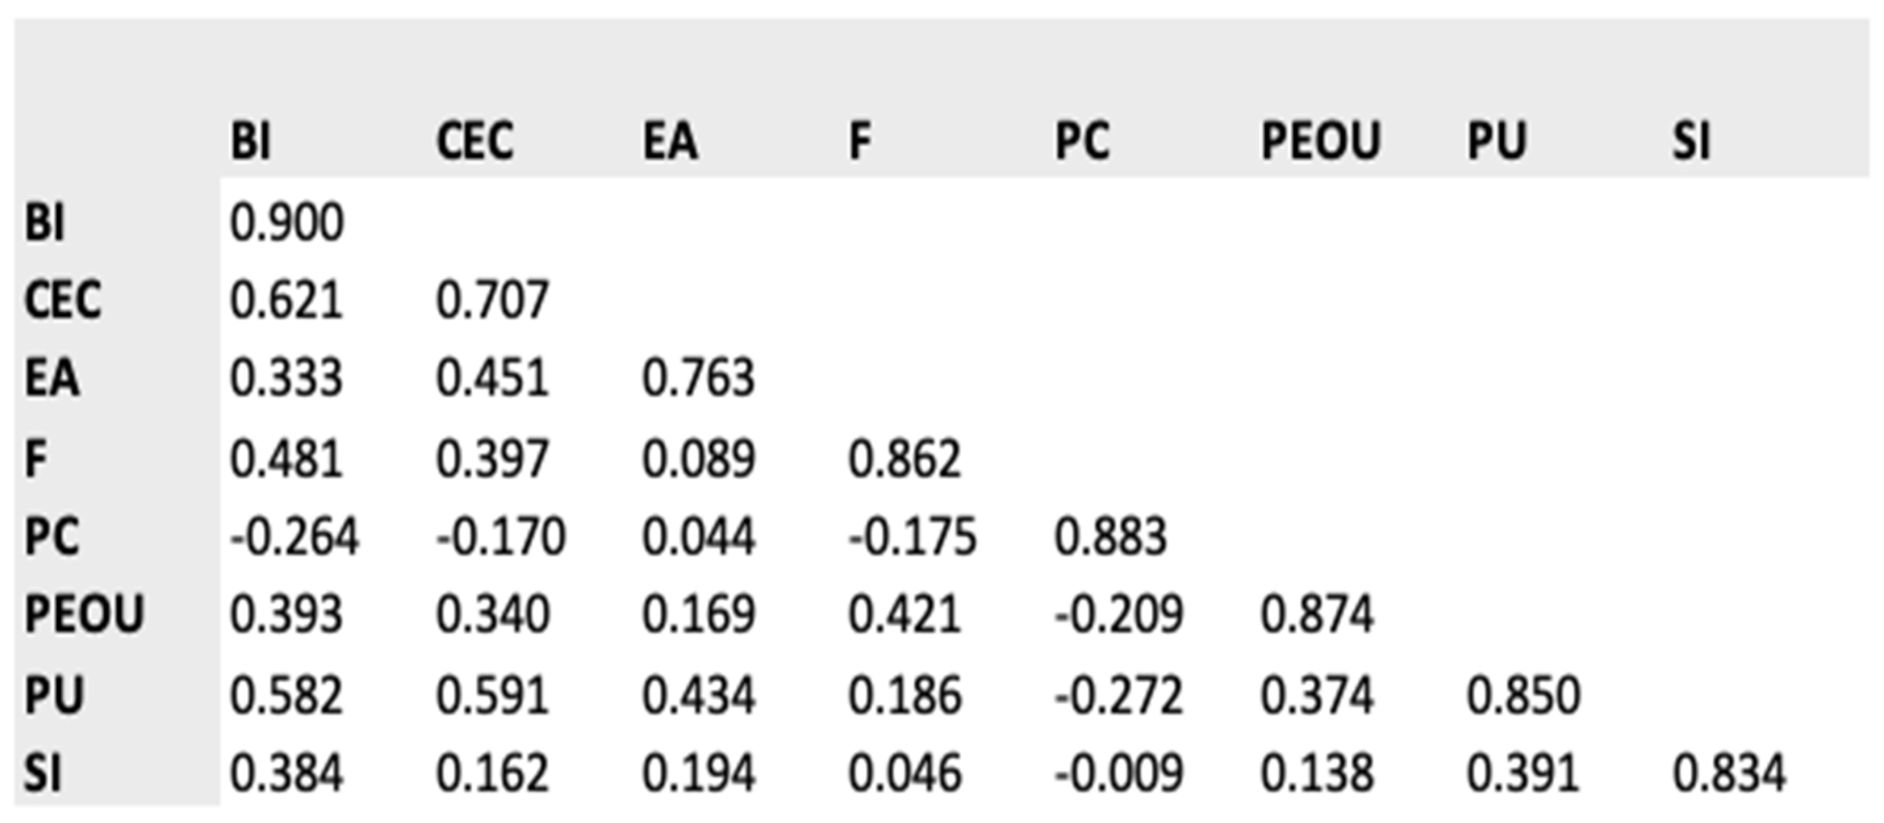Click the cell with value 0.621

287,300
